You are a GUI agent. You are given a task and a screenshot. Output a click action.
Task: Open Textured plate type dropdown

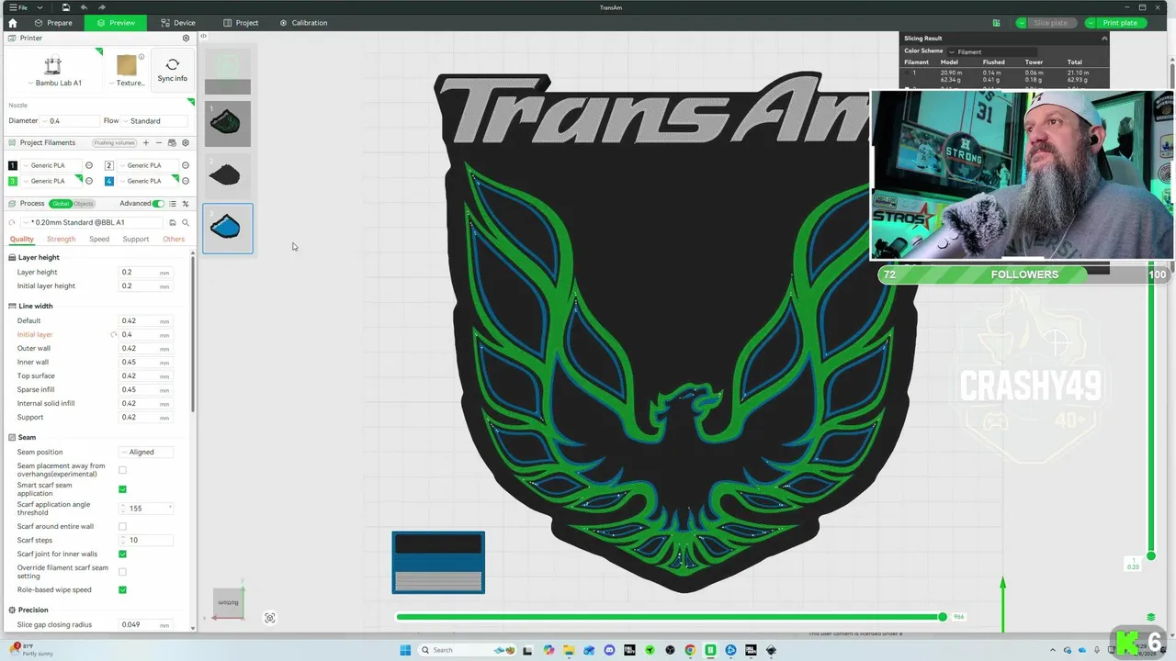pos(128,83)
